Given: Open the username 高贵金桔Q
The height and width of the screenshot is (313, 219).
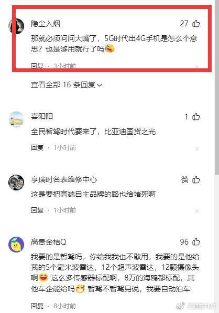Looking at the screenshot, I should tap(49, 242).
